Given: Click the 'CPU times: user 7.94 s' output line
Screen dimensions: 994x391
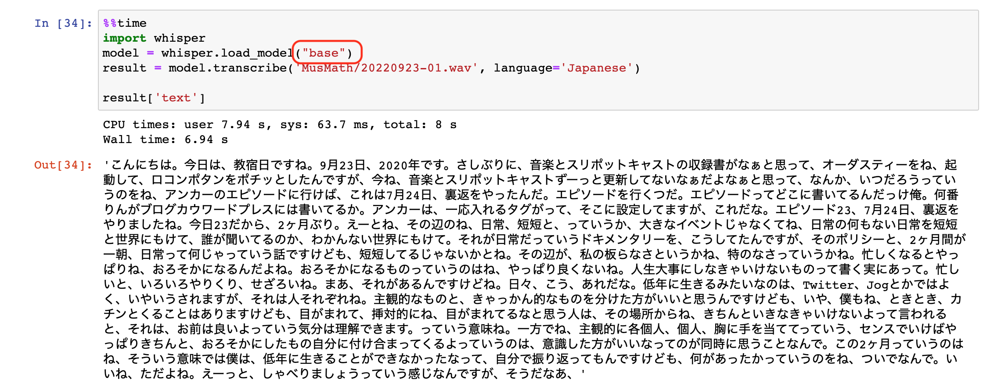Looking at the screenshot, I should click(280, 125).
